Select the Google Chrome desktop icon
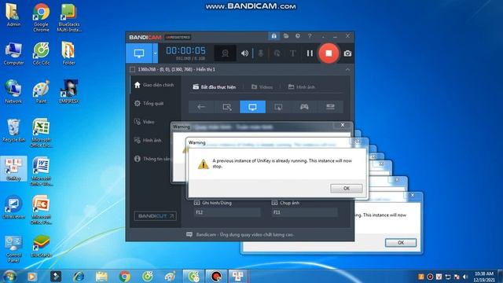This screenshot has width=503, height=283. [x=41, y=17]
